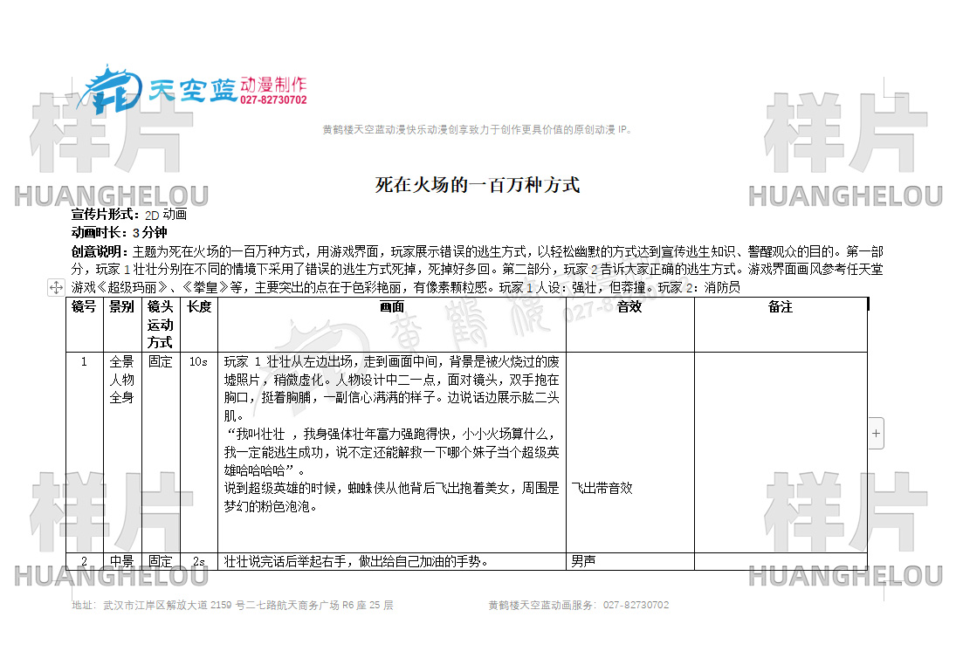The width and height of the screenshot is (956, 665).
Task: Select the 景别 header cell
Action: click(x=122, y=325)
